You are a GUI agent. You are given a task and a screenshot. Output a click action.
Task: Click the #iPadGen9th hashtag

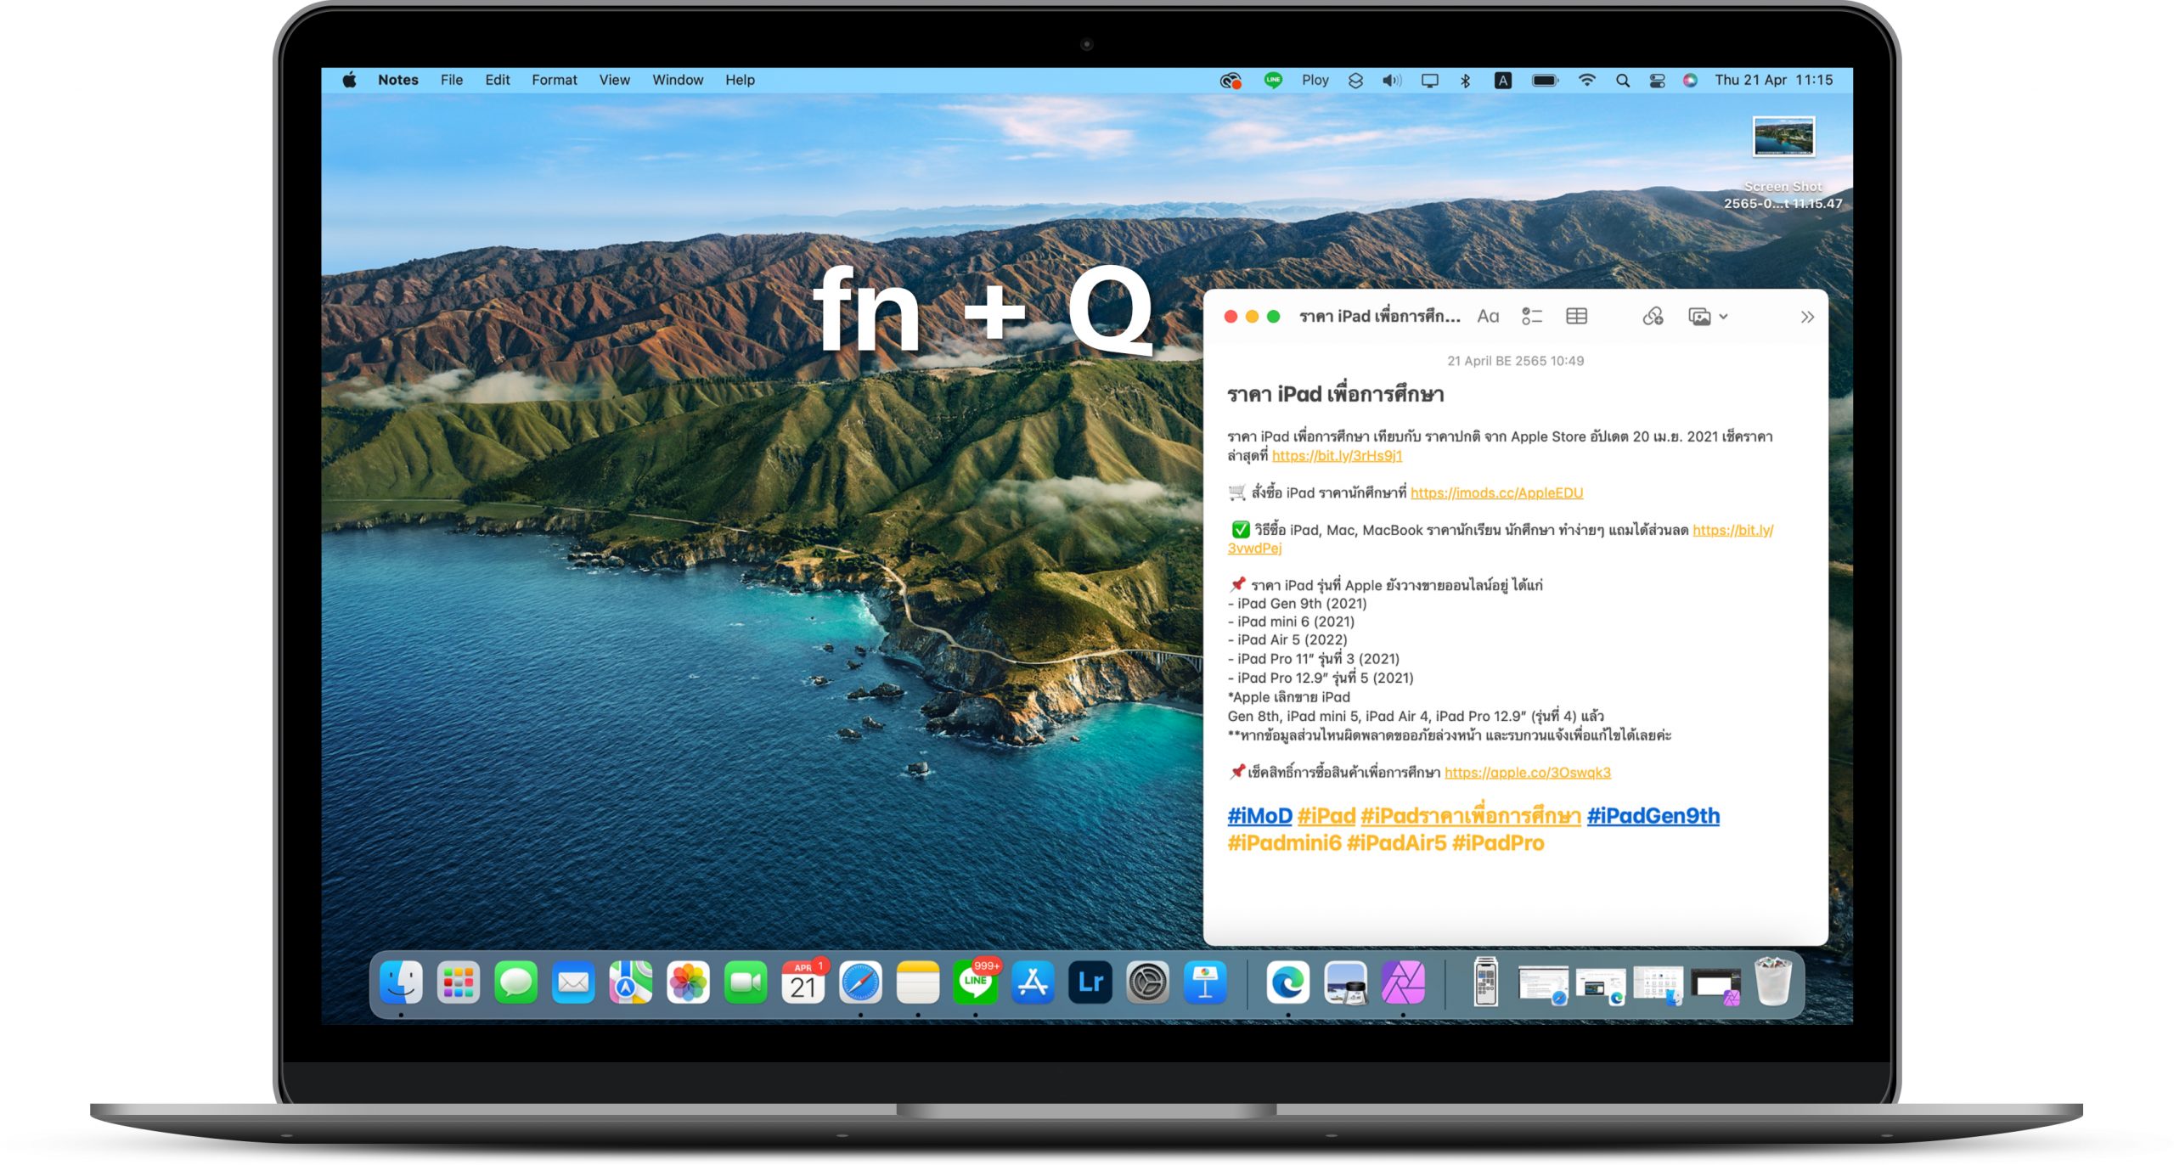(x=1653, y=816)
